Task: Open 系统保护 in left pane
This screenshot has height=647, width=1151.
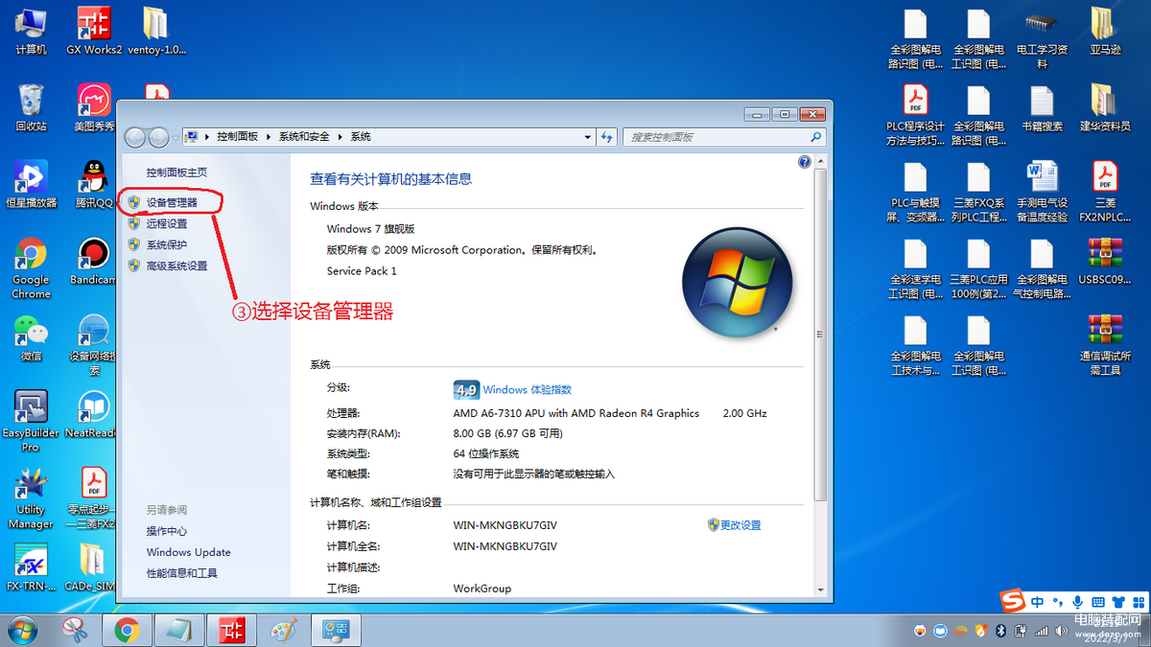Action: coord(167,244)
